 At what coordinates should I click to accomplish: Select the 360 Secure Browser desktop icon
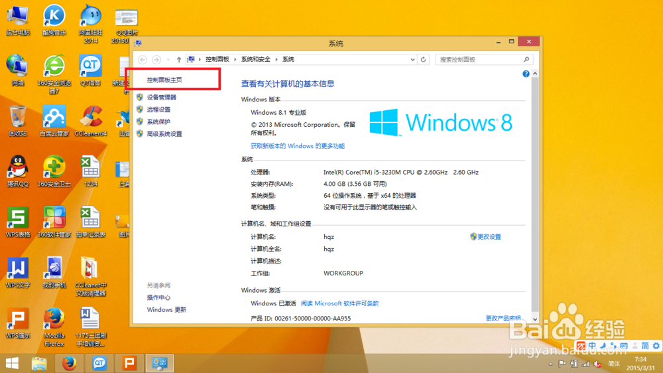(x=54, y=74)
